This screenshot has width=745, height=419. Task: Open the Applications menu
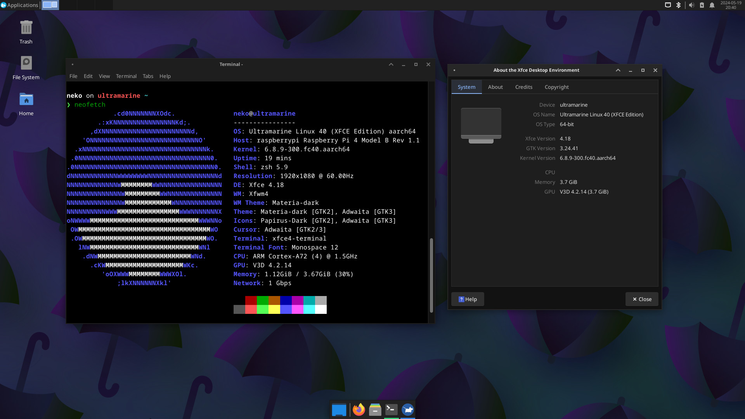(20, 5)
